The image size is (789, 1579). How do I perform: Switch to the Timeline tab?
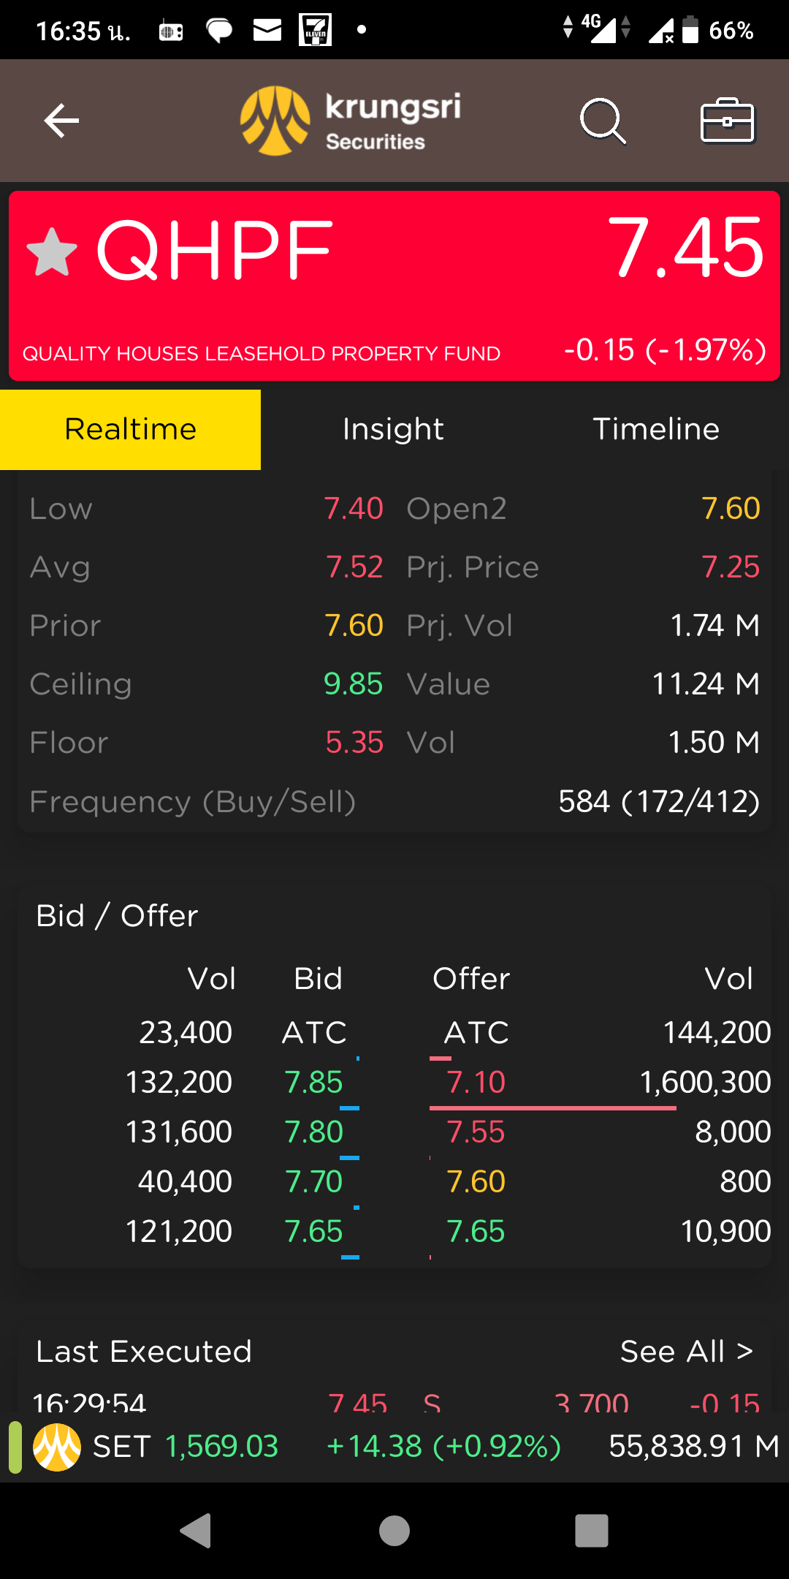coord(656,429)
